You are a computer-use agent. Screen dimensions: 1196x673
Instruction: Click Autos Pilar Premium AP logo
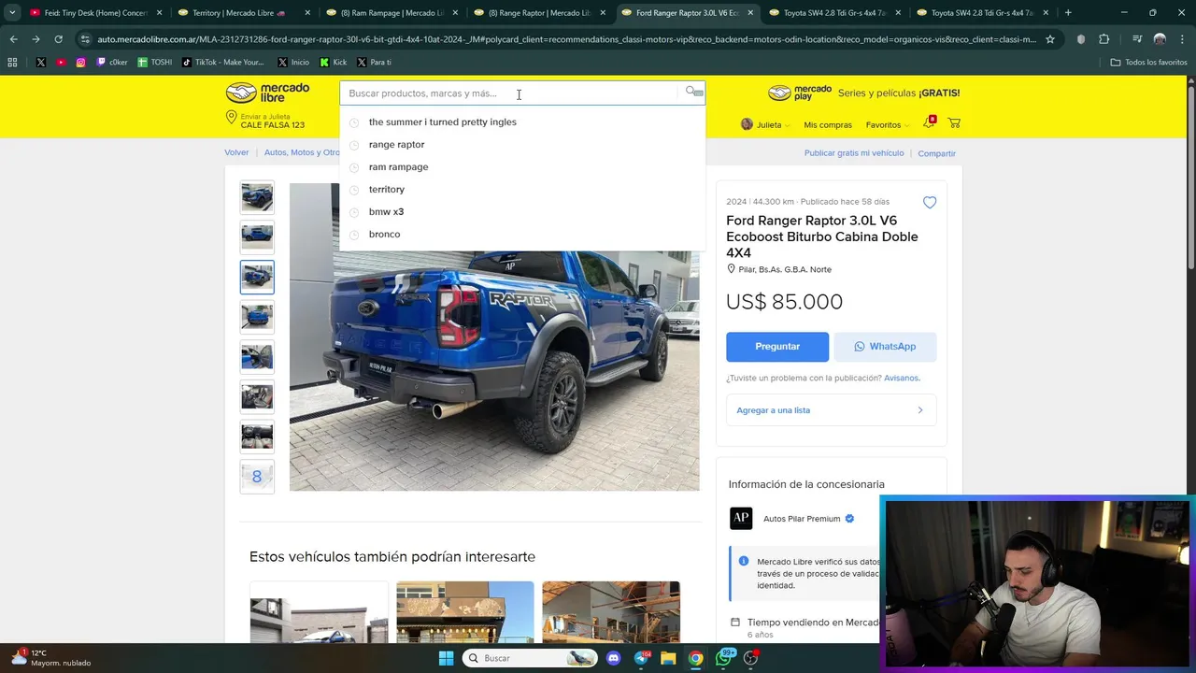[741, 518]
